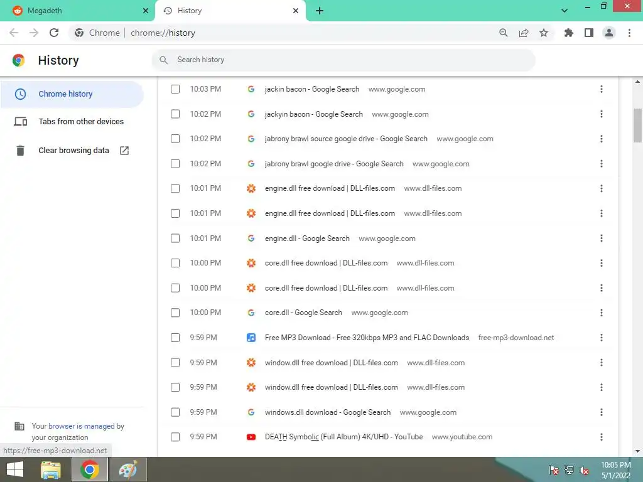This screenshot has height=482, width=643.
Task: Open the Extensions puzzle icon
Action: coord(568,33)
